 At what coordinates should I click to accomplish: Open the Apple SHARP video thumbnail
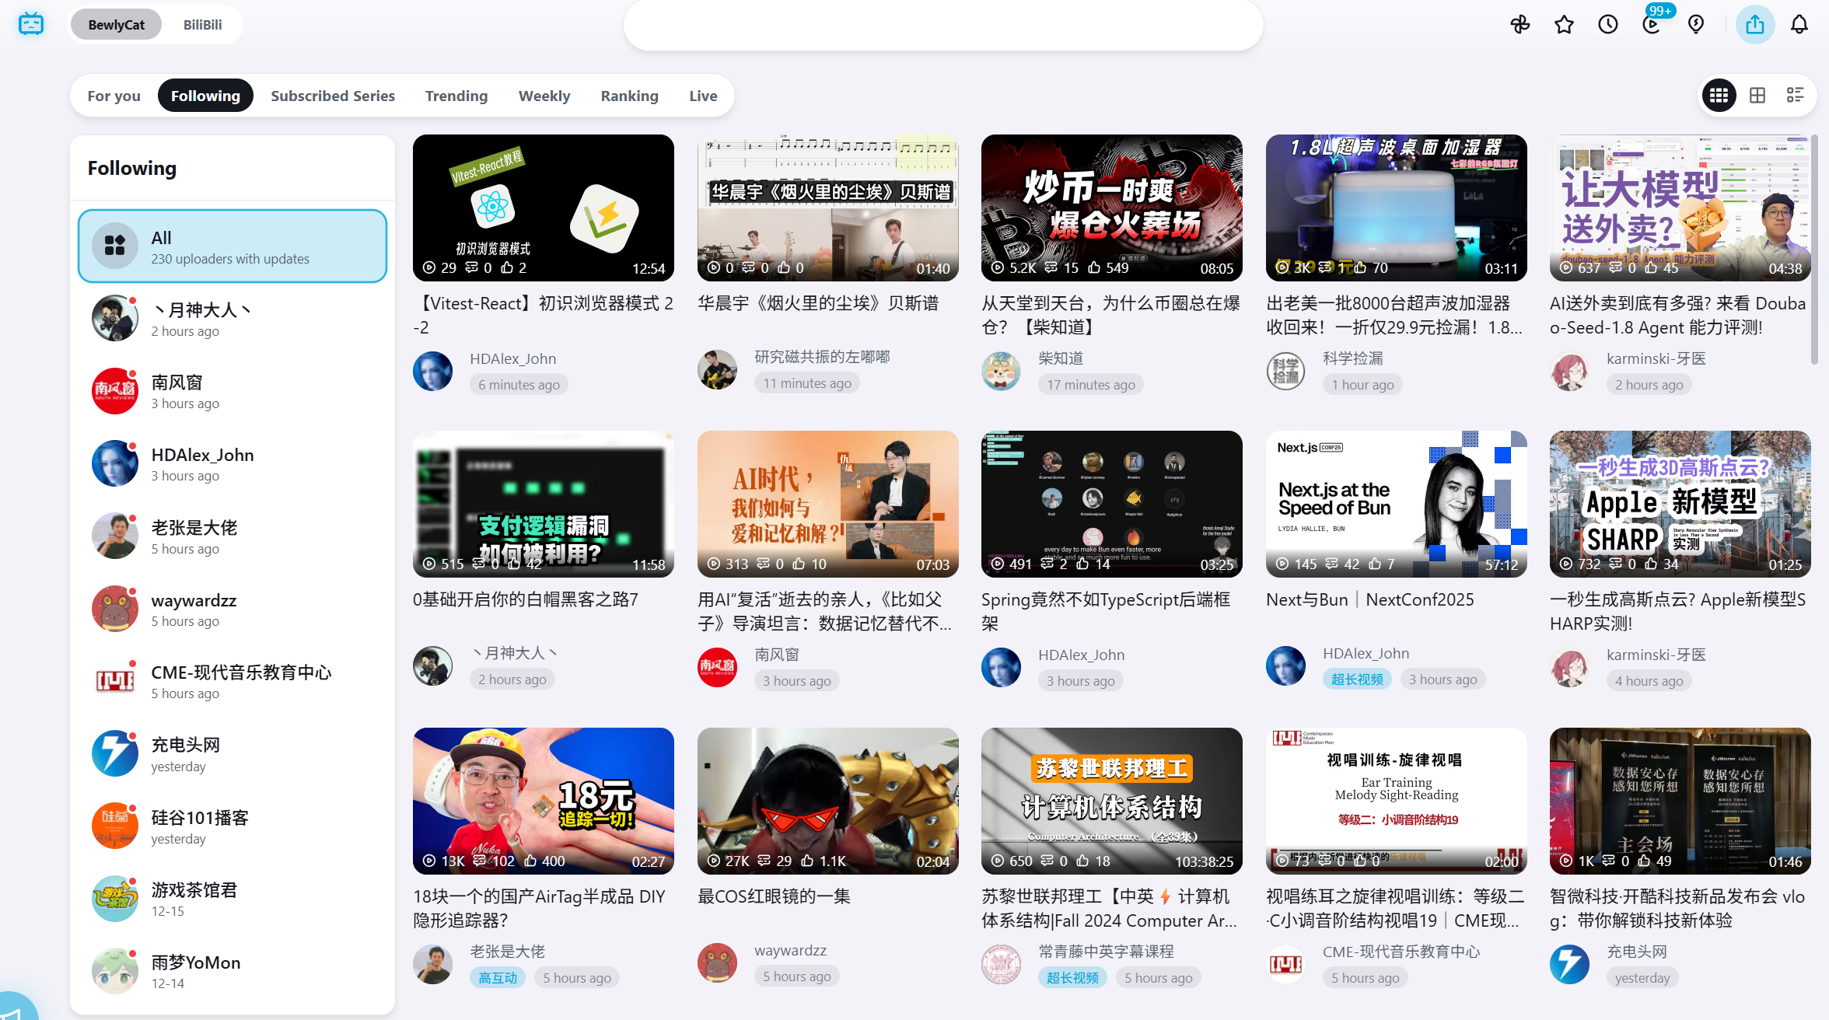1680,504
